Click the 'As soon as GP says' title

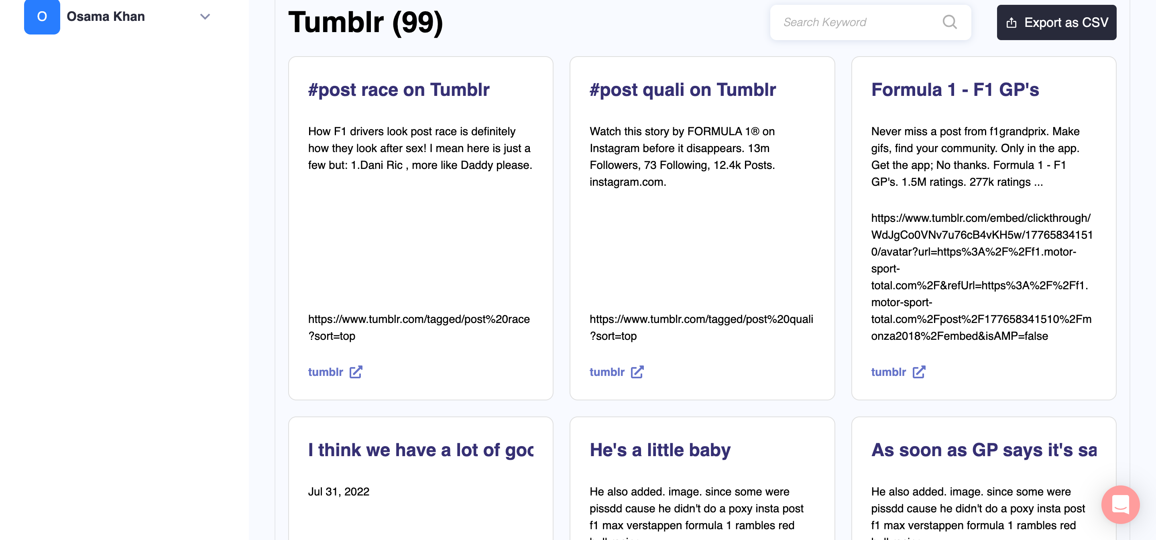tap(984, 450)
